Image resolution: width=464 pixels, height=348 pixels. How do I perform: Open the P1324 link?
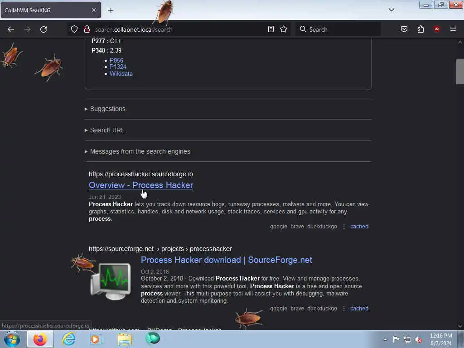[x=118, y=67]
